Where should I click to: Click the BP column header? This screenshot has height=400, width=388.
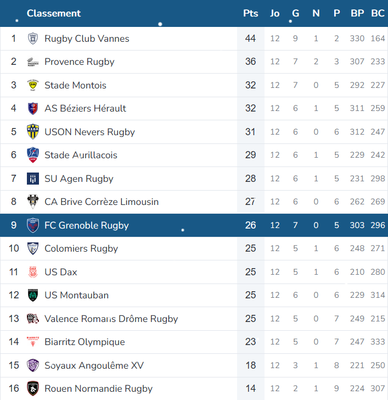tap(357, 13)
